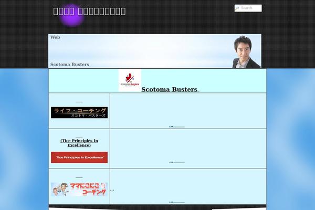Follow the Tice Principles In Excellence text link

click(x=79, y=143)
